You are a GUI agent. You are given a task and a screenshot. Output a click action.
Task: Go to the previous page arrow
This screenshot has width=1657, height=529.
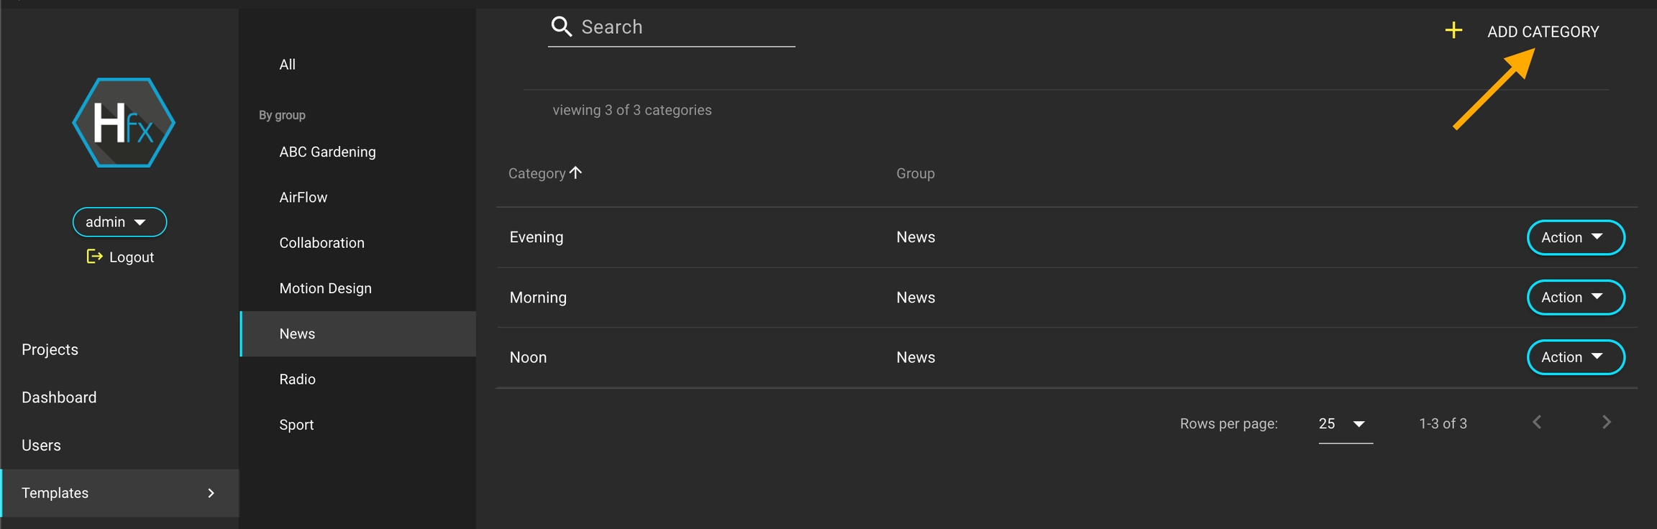tap(1537, 423)
